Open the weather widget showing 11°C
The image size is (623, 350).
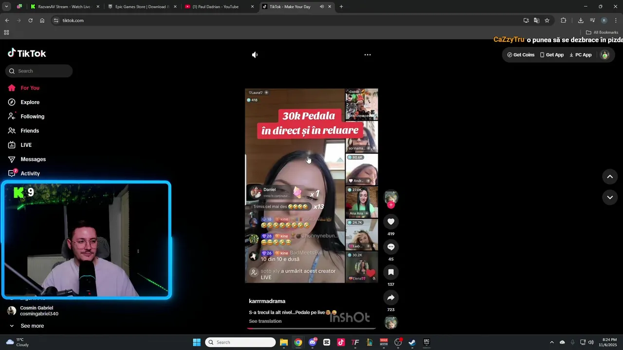click(x=18, y=342)
